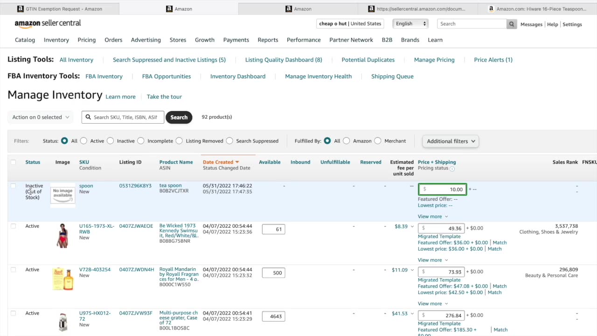The height and width of the screenshot is (336, 597).
Task: Select the Active status filter
Action: click(83, 141)
